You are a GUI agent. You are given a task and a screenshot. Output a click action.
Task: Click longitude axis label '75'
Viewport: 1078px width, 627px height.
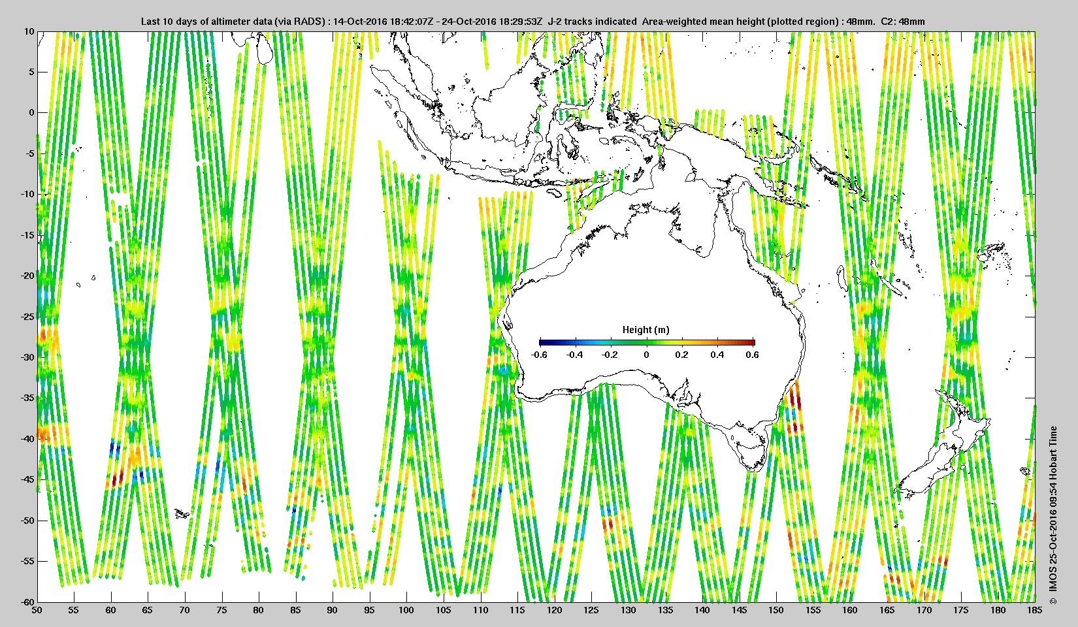[x=221, y=610]
